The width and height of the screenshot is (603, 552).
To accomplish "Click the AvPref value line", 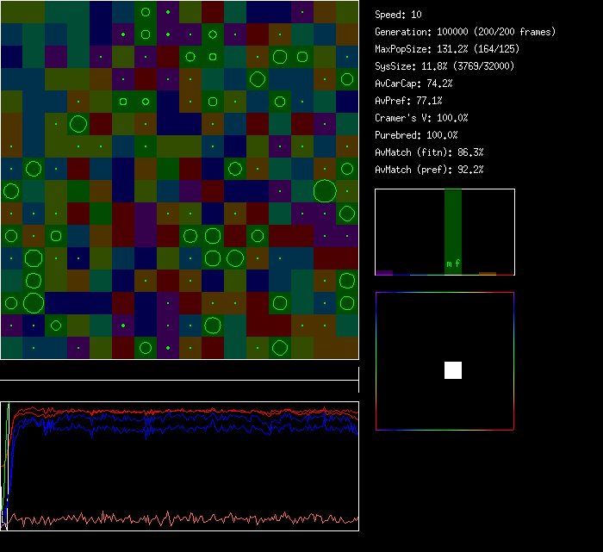I will (x=408, y=101).
